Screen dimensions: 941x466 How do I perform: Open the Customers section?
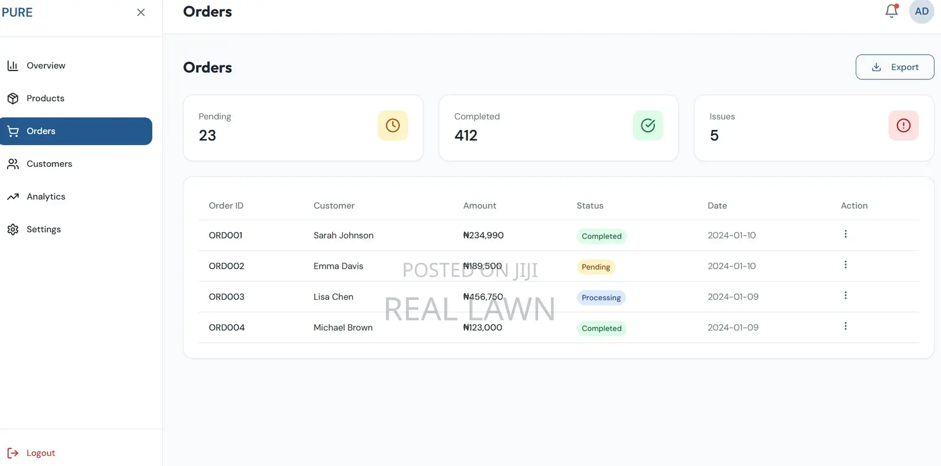pos(76,164)
